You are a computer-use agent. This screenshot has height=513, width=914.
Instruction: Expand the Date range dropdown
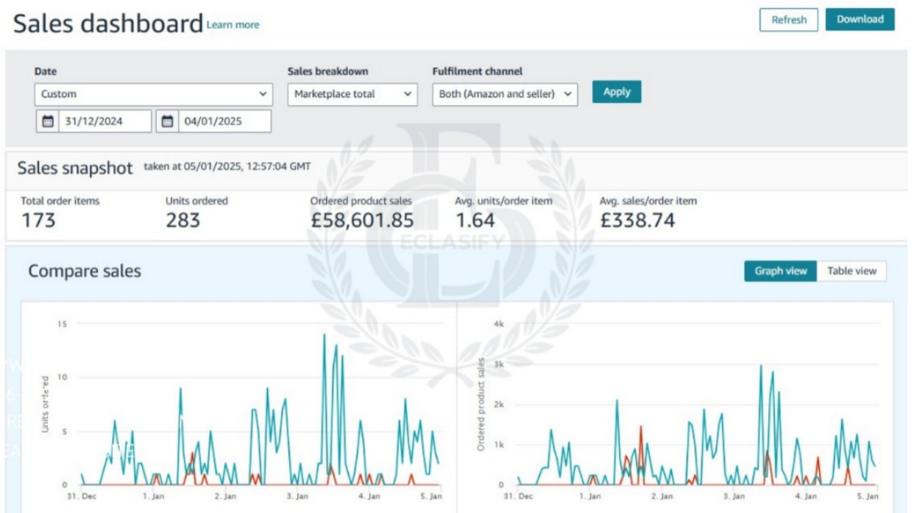point(153,94)
